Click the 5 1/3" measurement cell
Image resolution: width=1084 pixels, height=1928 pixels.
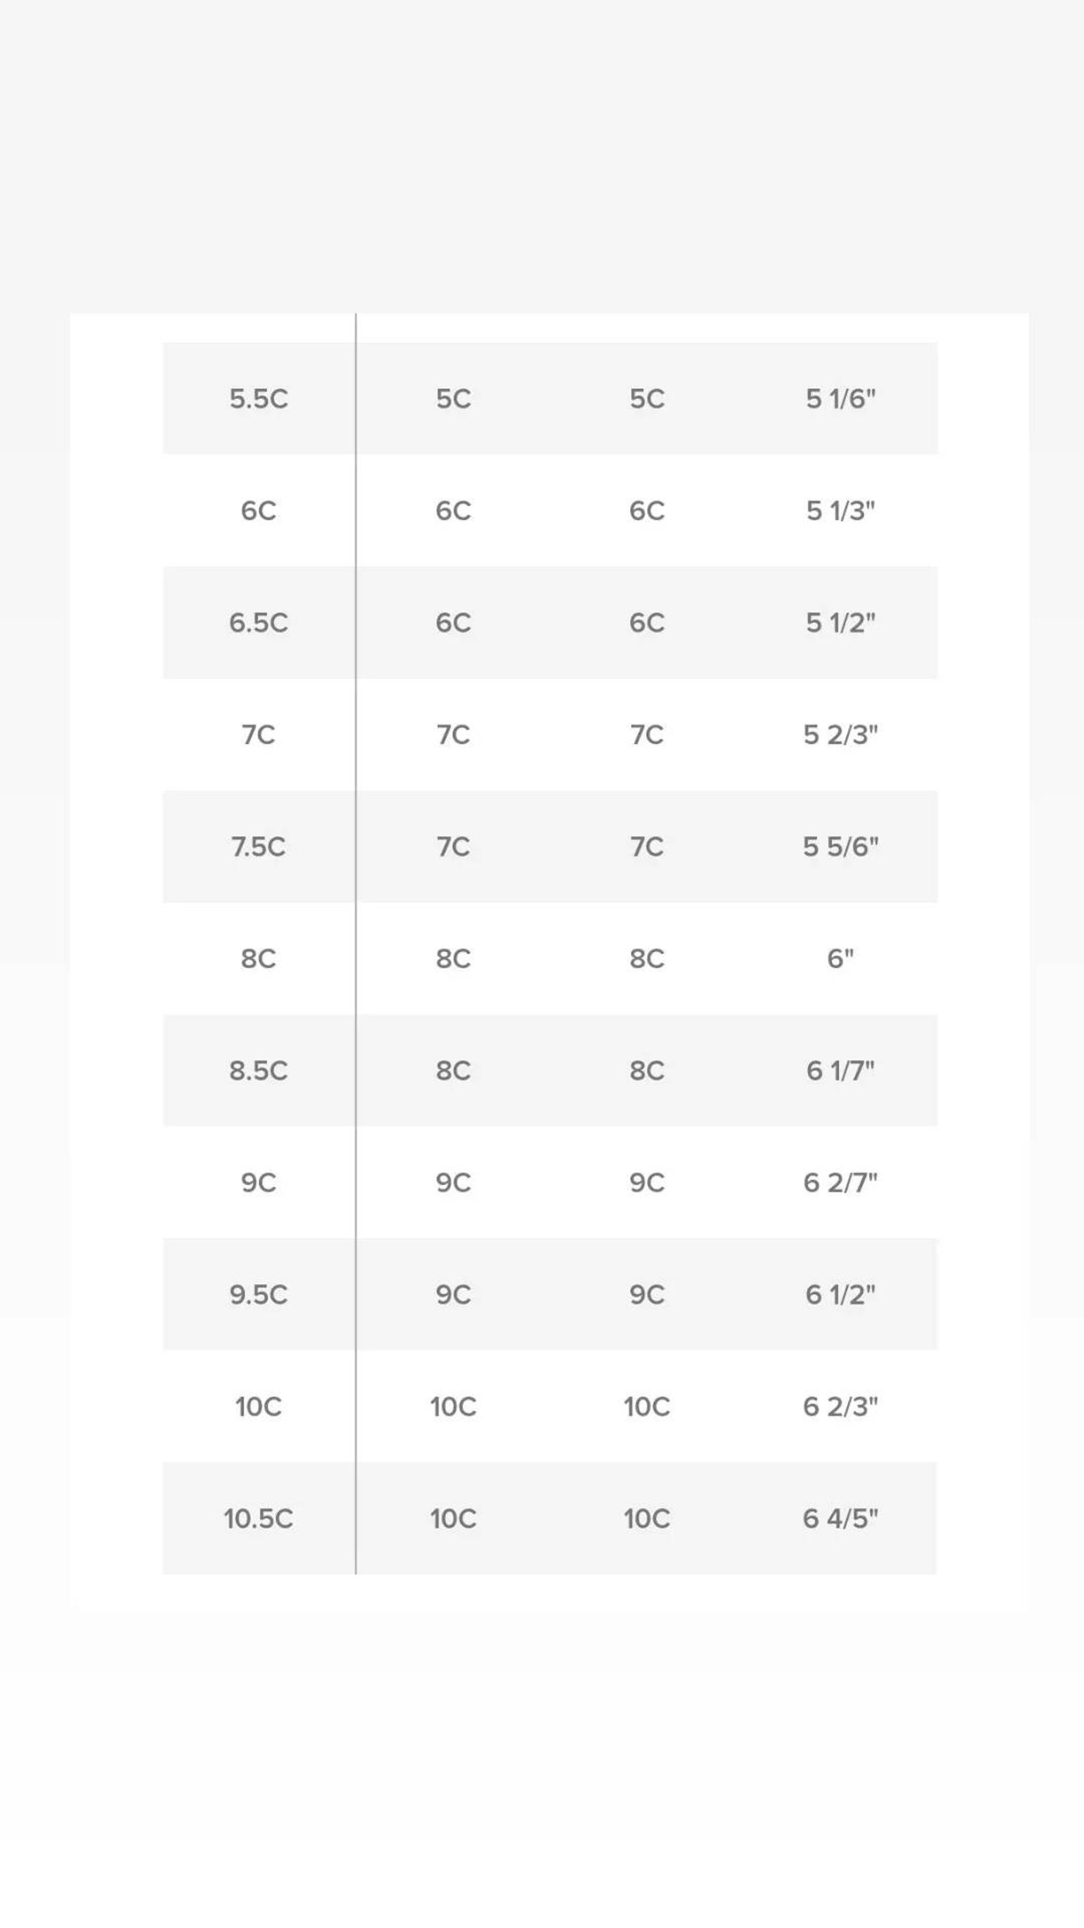(x=840, y=510)
